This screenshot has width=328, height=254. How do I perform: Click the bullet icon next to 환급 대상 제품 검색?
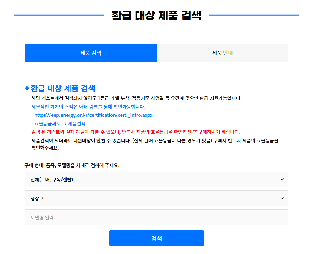point(26,88)
